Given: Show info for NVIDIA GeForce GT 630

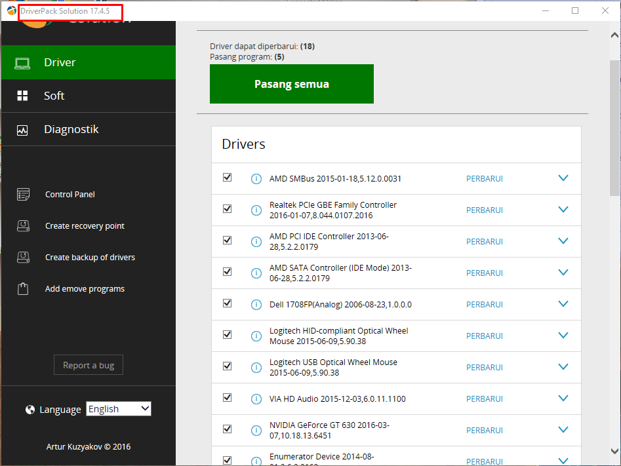Looking at the screenshot, I should coord(256,431).
